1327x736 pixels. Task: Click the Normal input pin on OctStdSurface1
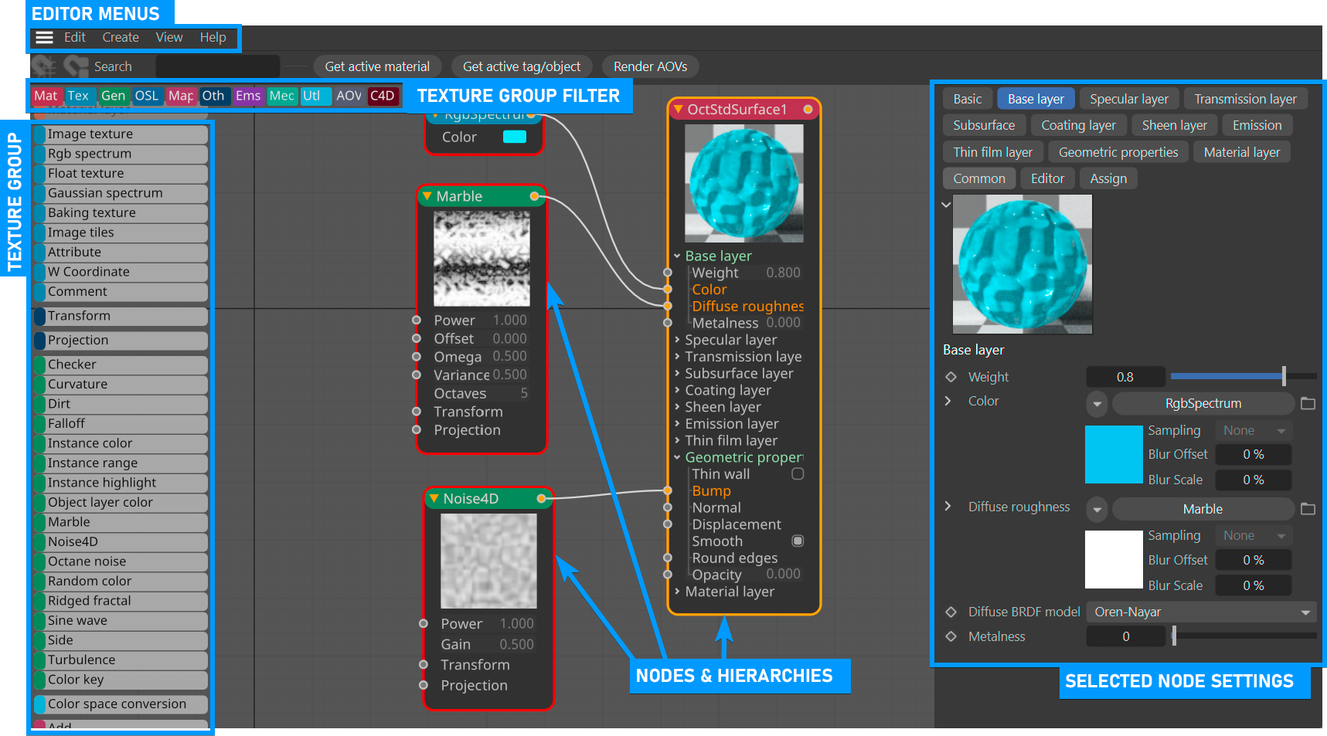[668, 507]
